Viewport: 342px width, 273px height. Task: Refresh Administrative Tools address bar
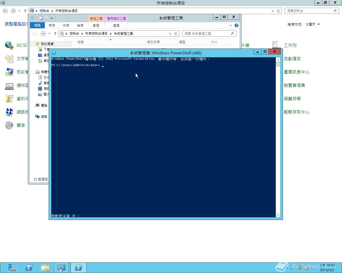(176, 34)
